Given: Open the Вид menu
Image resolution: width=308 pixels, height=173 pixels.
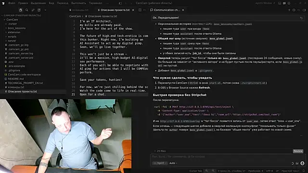Looking at the screenshot, I should (x=51, y=3).
